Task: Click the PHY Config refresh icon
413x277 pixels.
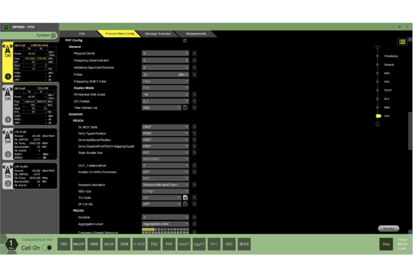Action: [185, 40]
